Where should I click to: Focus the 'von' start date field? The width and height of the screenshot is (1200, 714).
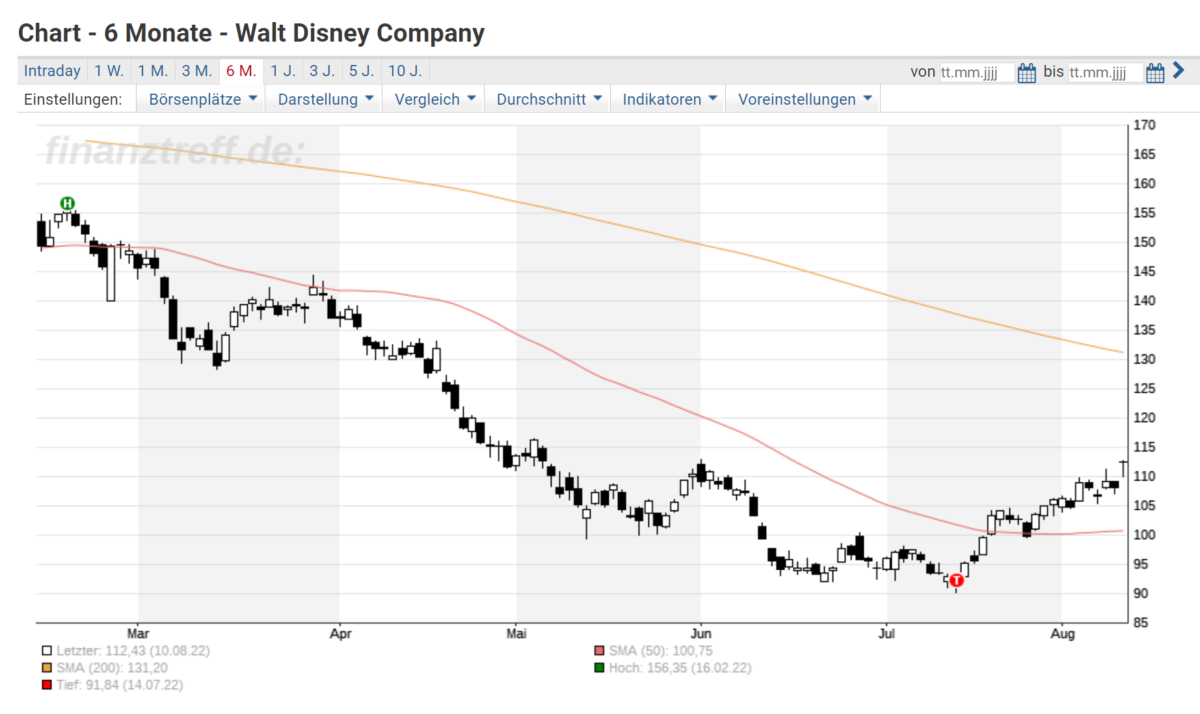(x=977, y=72)
